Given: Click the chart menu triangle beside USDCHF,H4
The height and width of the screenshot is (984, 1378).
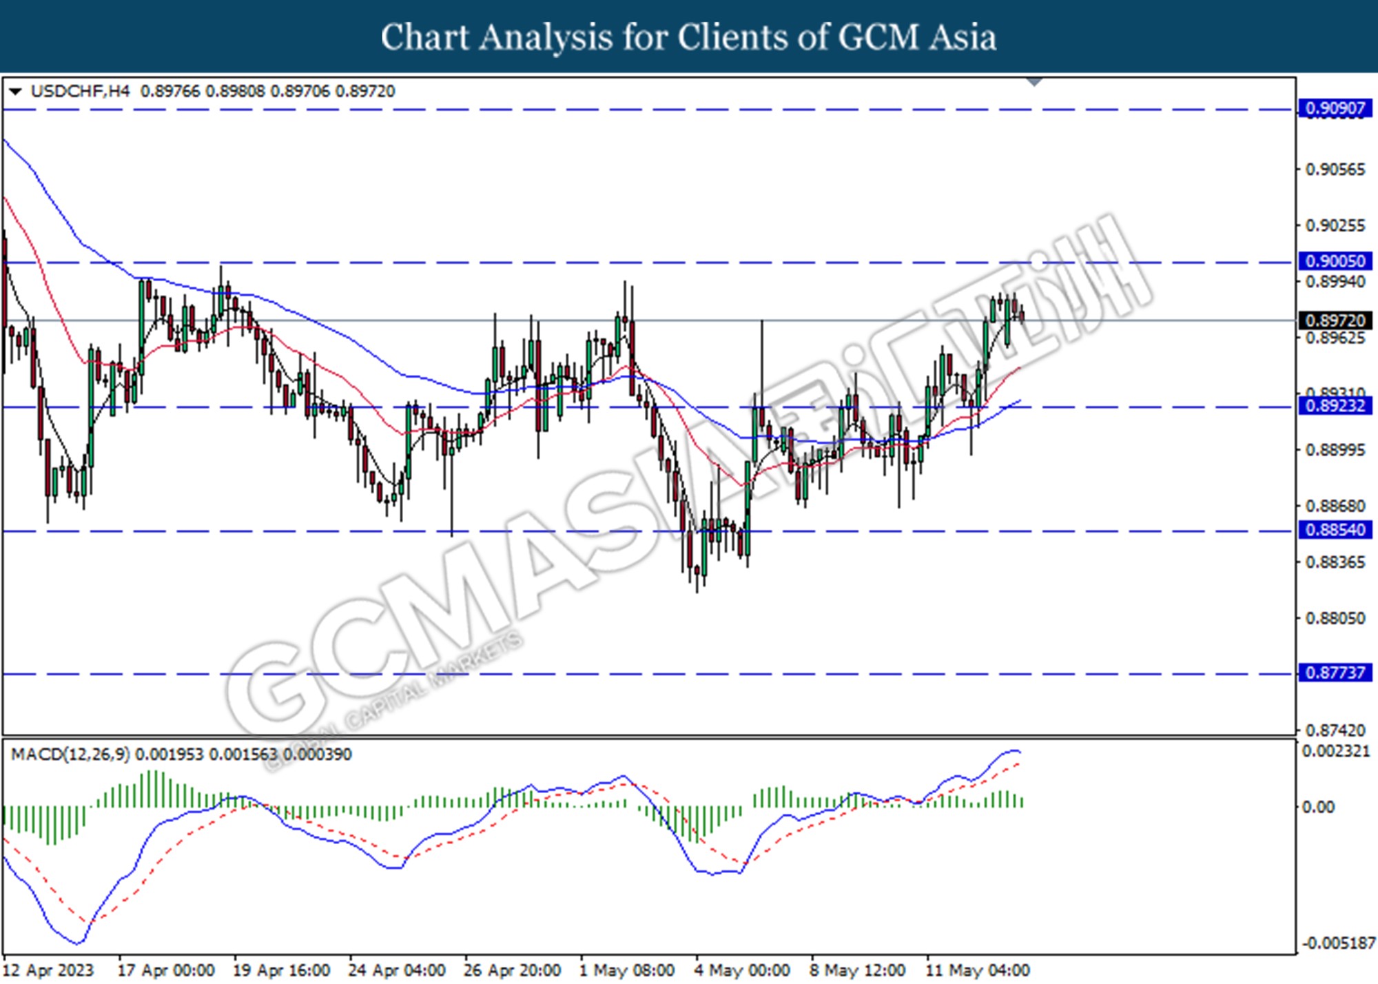Looking at the screenshot, I should [x=15, y=92].
